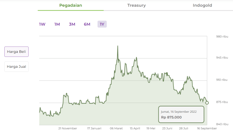Select the Indogold tab
This screenshot has height=133, width=233.
pos(202,5)
